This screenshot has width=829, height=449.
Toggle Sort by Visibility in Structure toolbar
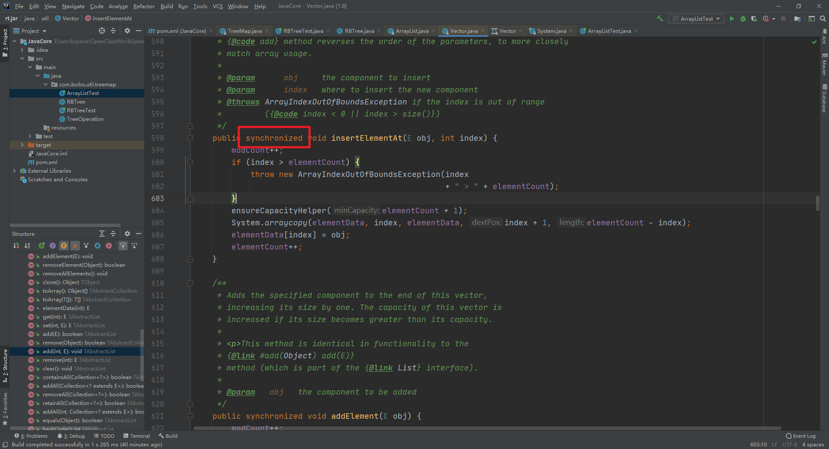point(16,246)
